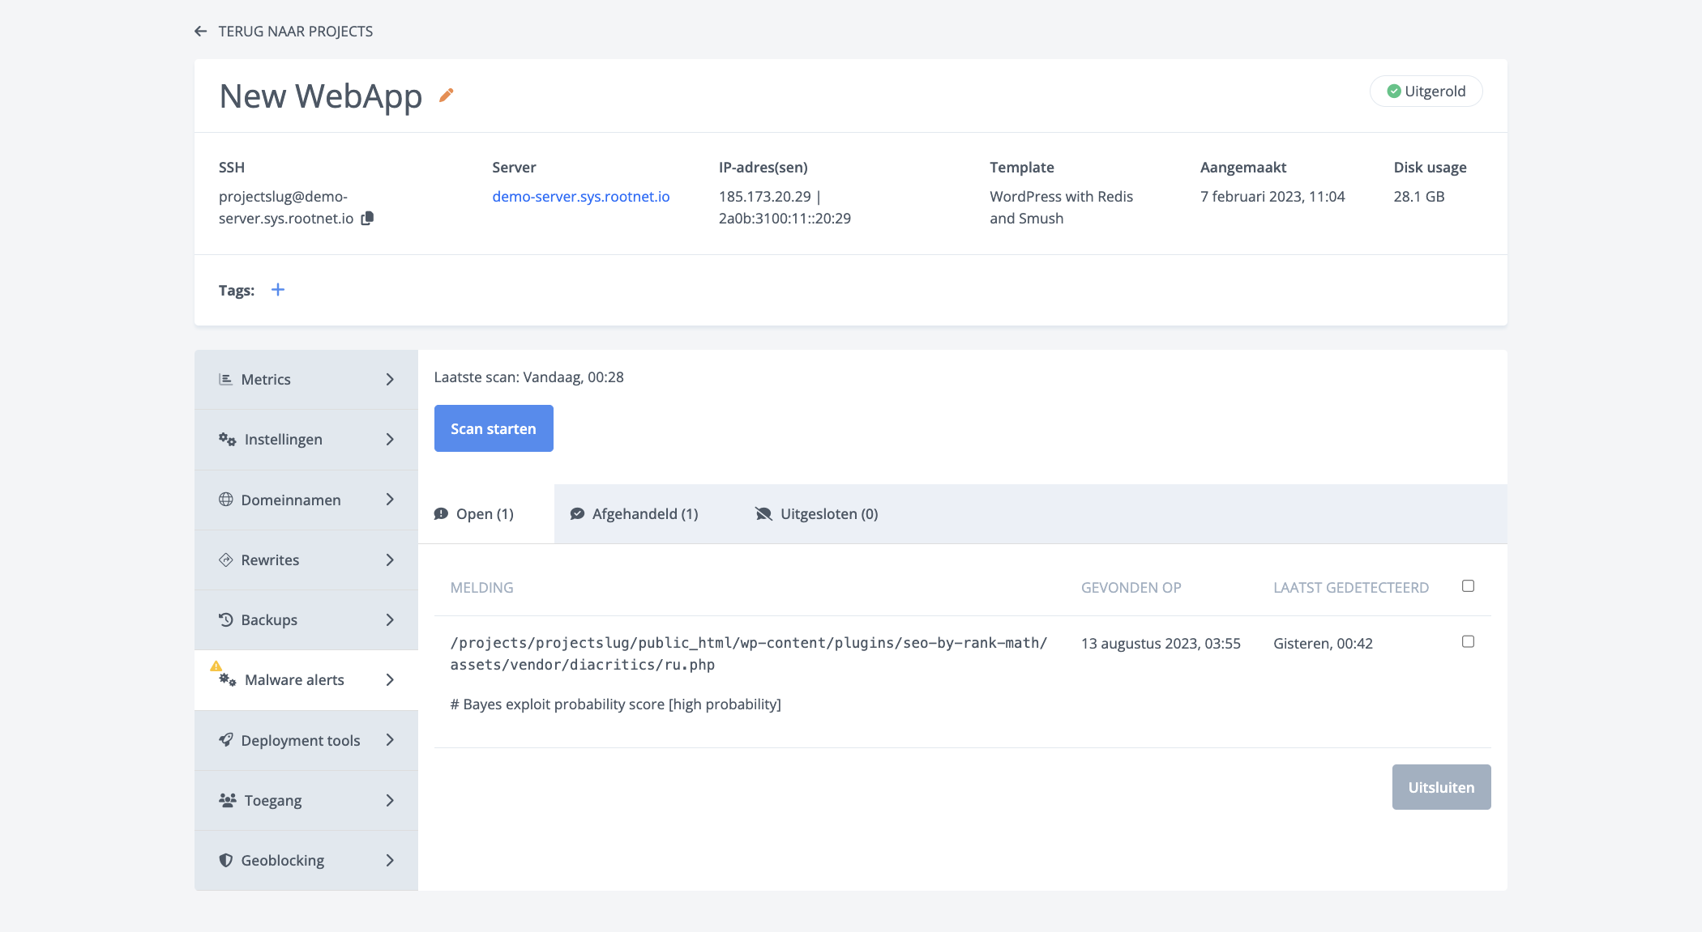Select the Toegang users icon
This screenshot has height=932, width=1702.
tap(225, 800)
